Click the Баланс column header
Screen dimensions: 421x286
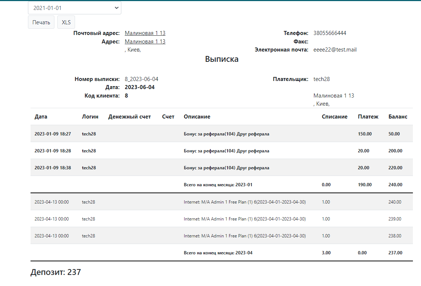coord(398,117)
